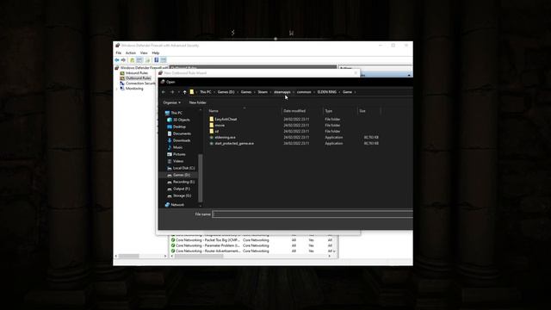
Task: Click common in the address breadcrumb
Action: 304,92
